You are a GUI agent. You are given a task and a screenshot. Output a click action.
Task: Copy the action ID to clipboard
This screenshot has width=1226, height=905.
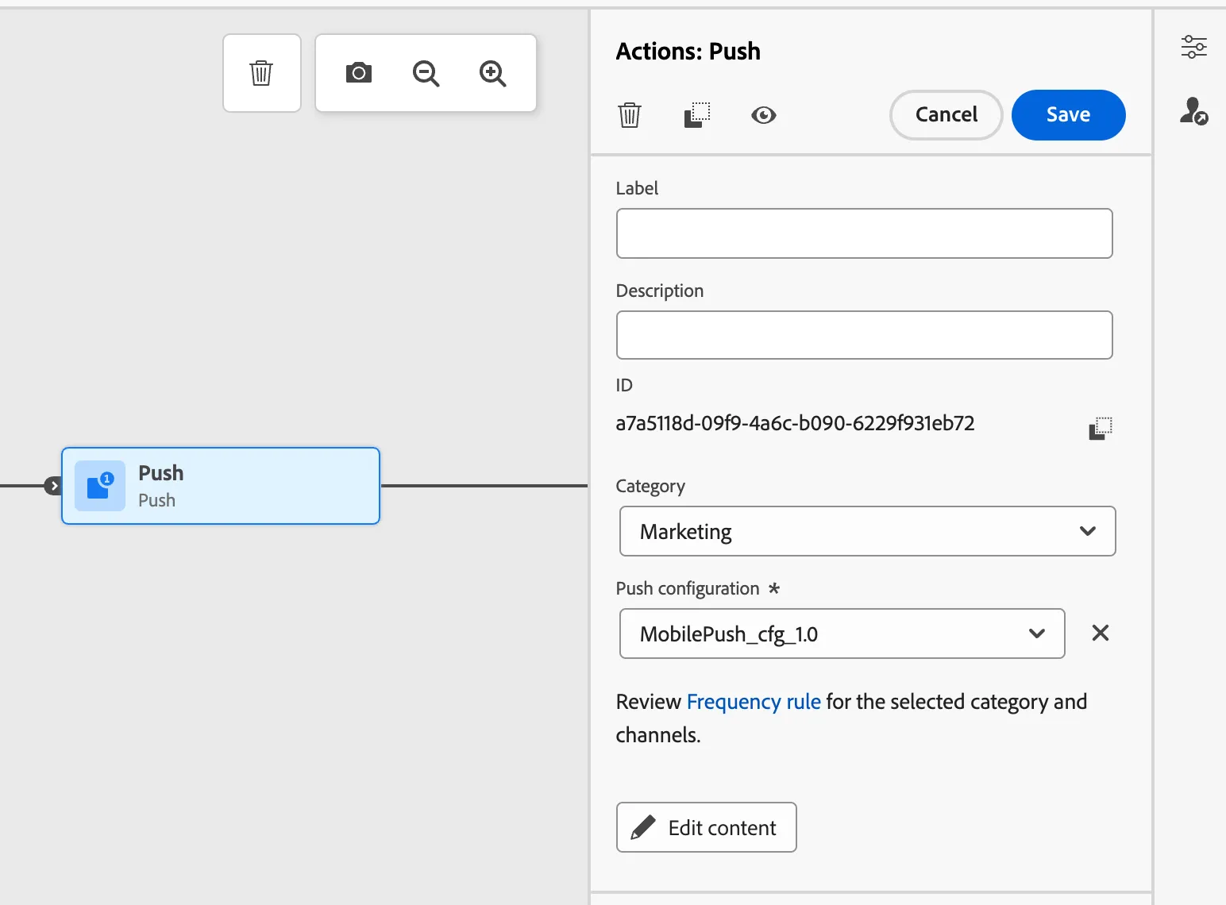(1101, 428)
